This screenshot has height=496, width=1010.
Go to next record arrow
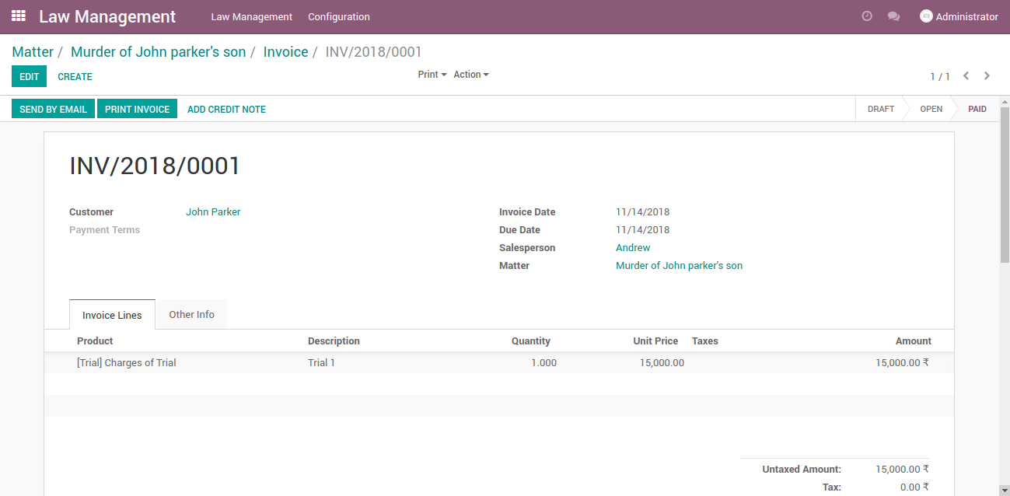pos(987,76)
